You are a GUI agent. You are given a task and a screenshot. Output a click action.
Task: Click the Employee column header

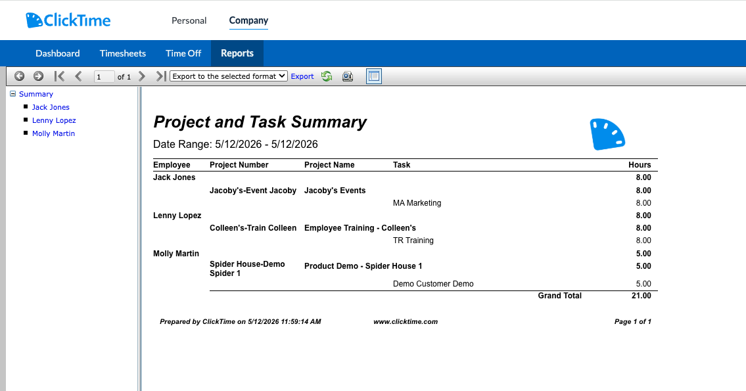(172, 164)
